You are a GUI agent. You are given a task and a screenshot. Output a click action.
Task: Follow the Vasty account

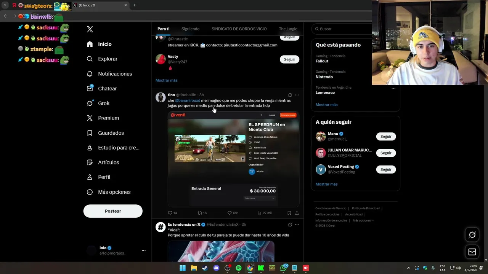289,59
